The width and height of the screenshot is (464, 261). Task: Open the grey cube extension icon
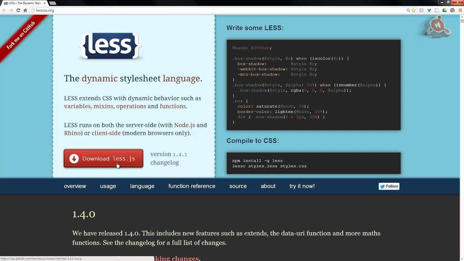pyautogui.click(x=437, y=10)
